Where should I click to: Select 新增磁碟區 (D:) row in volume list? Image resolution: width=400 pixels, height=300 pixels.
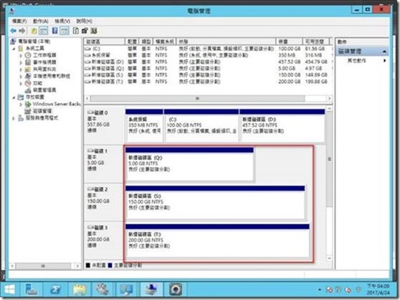(208, 62)
